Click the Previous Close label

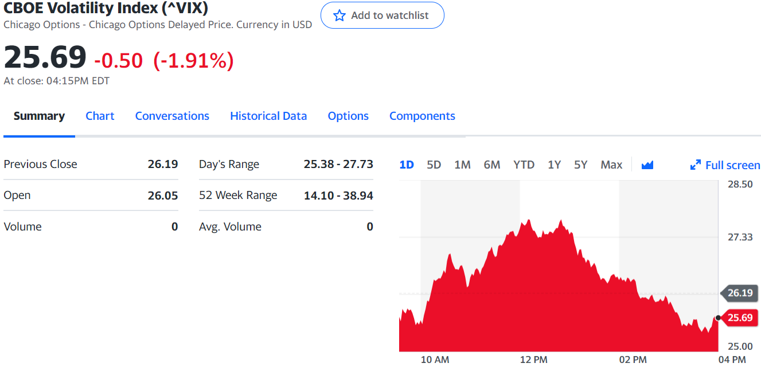40,164
